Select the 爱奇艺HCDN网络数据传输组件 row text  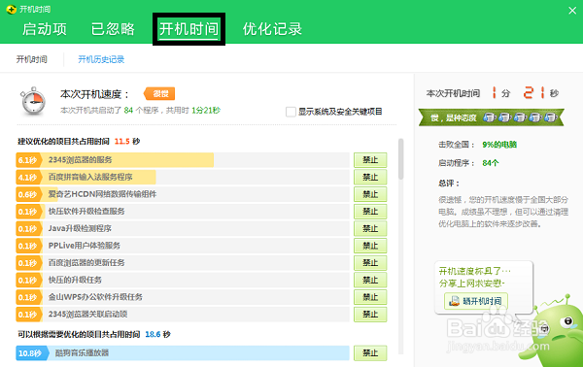[102, 194]
